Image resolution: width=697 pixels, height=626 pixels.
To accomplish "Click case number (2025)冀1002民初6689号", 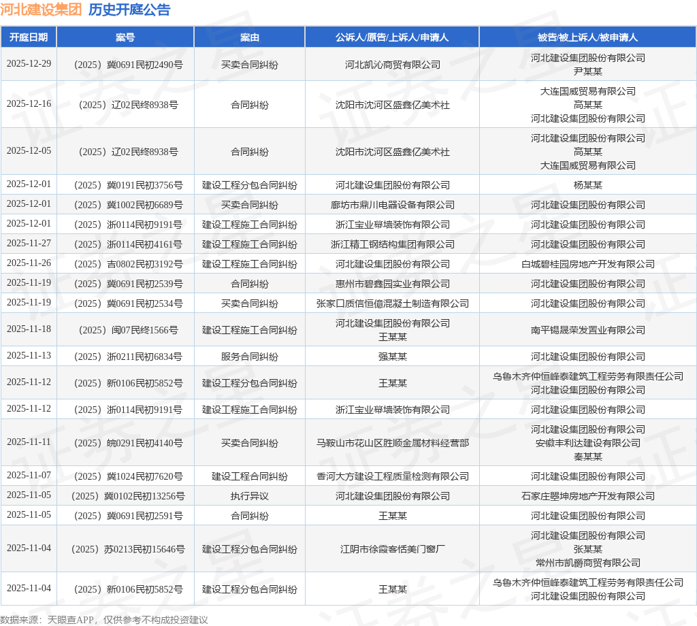I will (128, 205).
